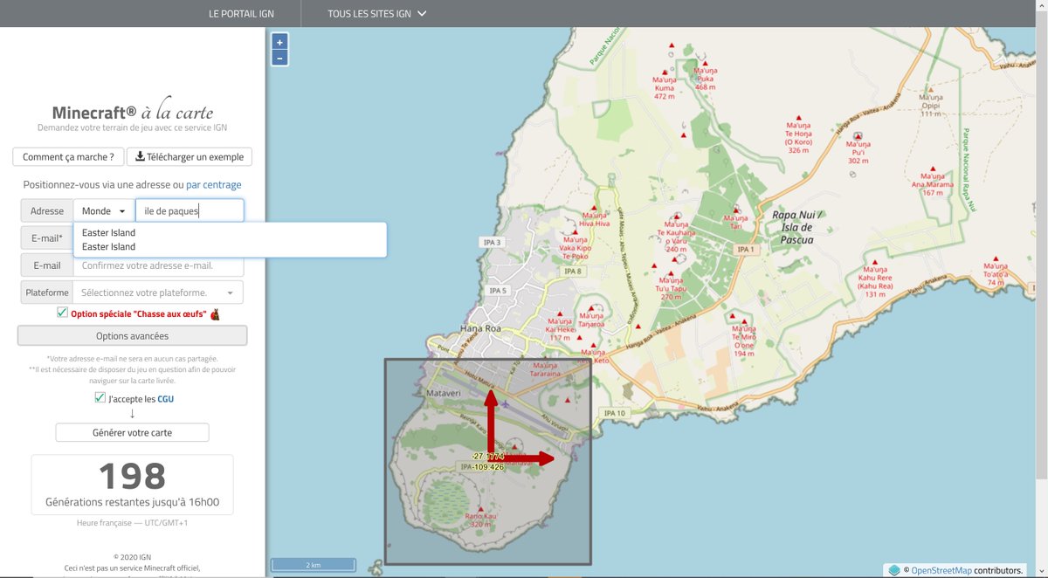This screenshot has width=1048, height=578.
Task: Click the 198 remaining generations counter
Action: (x=132, y=476)
